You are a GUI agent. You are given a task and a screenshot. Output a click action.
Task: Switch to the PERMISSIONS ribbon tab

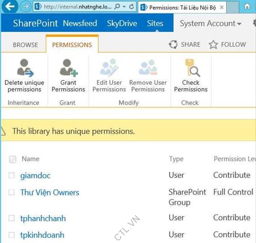click(72, 45)
